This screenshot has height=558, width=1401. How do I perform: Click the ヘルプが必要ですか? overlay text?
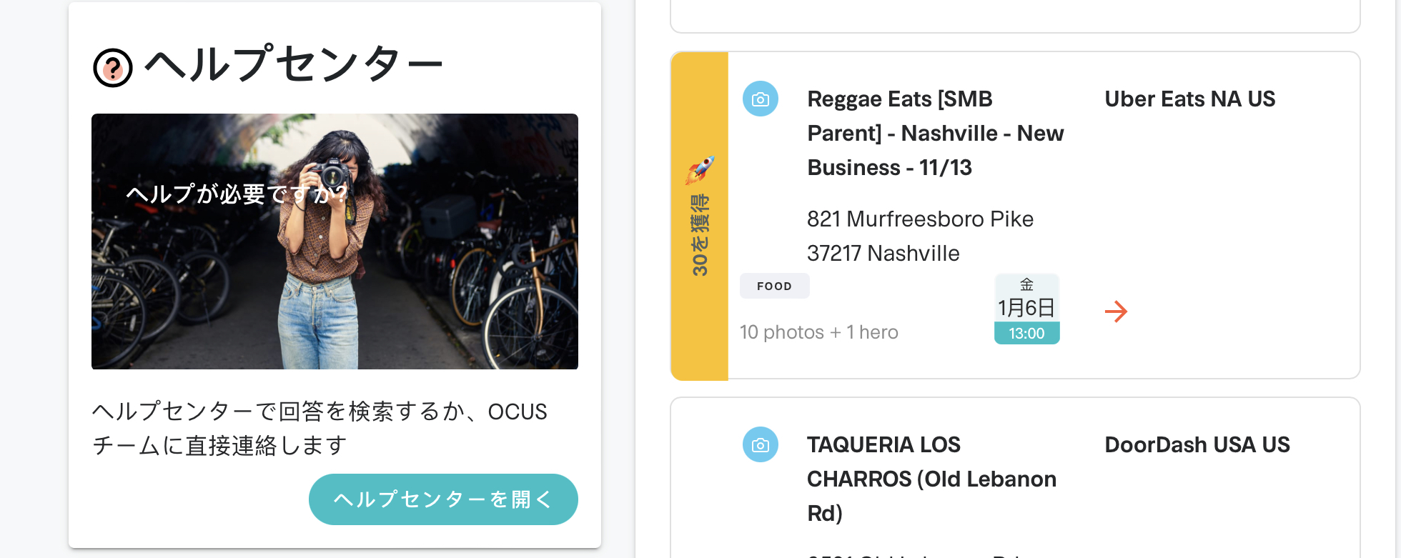coord(237,194)
